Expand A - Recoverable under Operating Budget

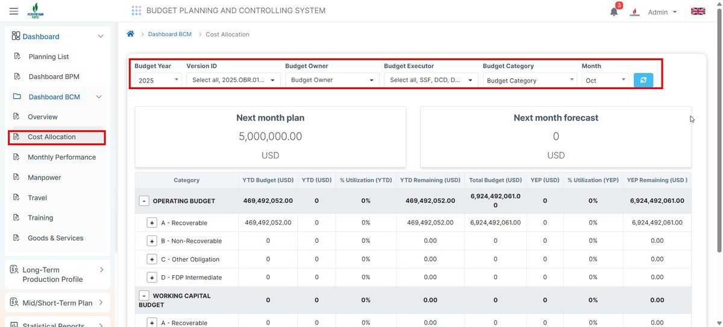[x=152, y=223]
